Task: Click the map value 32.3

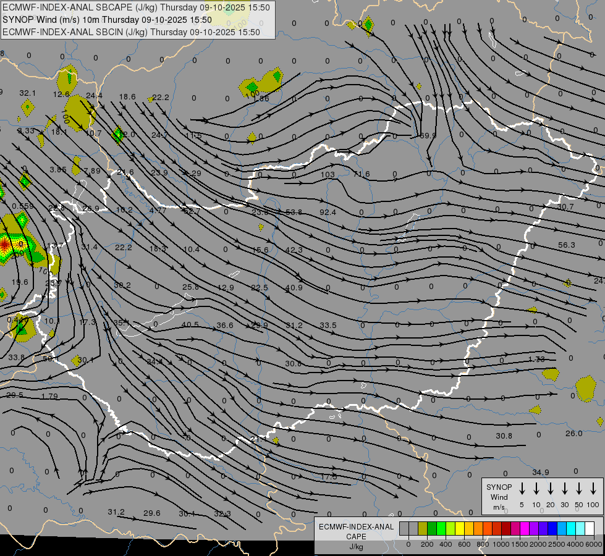Action: [x=222, y=513]
